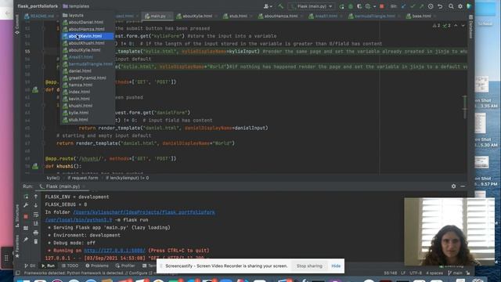Viewport: 501px width, 282px height.
Task: Minimize the Run panel with hide icon
Action: 463,186
